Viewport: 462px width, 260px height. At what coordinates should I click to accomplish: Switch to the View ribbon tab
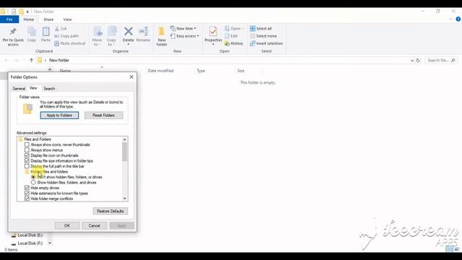click(x=67, y=19)
